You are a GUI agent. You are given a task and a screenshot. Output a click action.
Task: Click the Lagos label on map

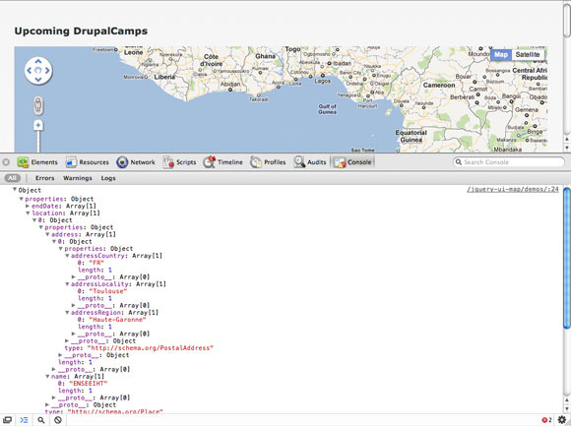(x=323, y=81)
